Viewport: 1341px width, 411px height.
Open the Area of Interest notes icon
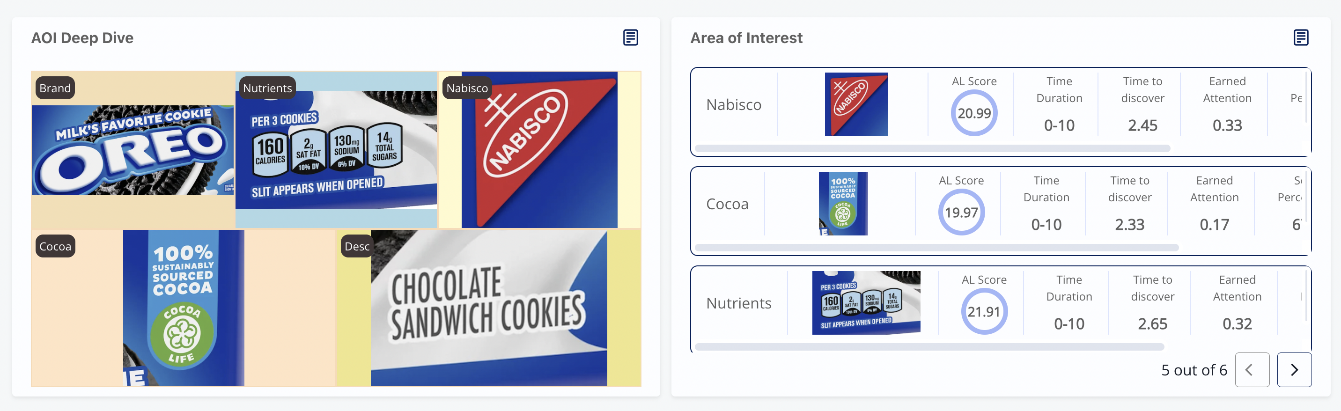coord(1300,37)
